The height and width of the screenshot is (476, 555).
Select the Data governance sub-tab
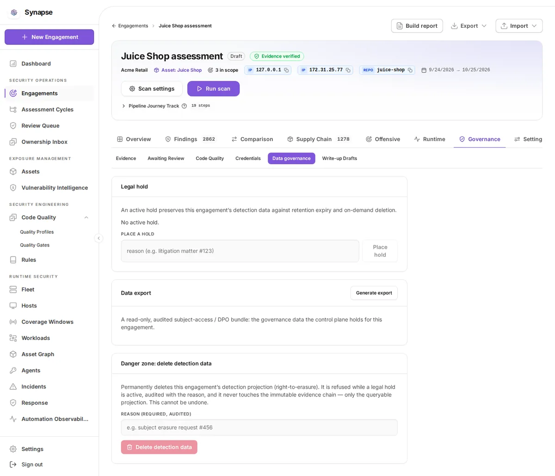point(291,158)
